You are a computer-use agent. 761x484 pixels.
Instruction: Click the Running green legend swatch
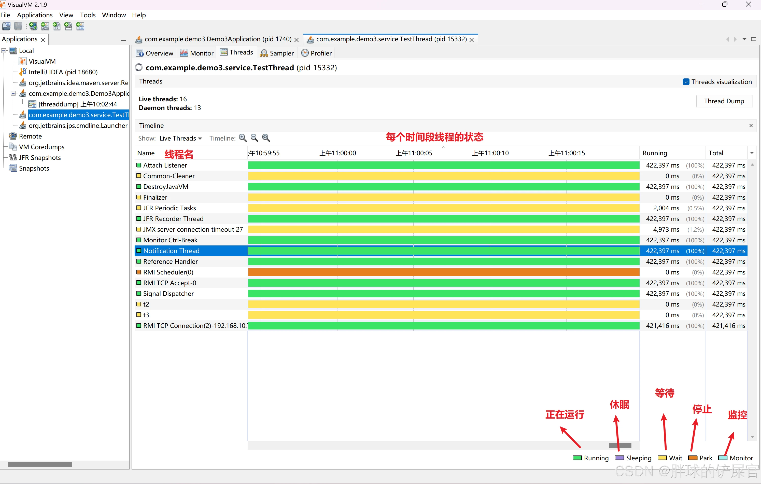[x=577, y=458]
